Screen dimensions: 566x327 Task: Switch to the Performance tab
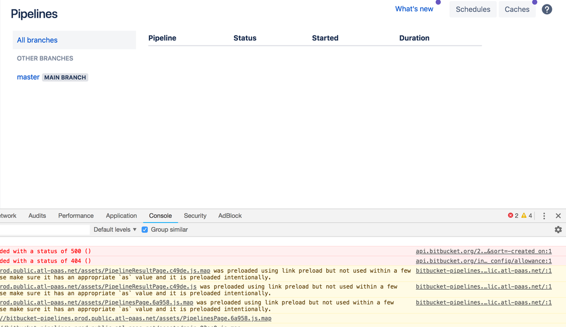(76, 216)
